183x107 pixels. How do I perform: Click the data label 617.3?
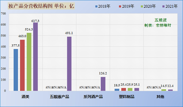tap(35, 21)
